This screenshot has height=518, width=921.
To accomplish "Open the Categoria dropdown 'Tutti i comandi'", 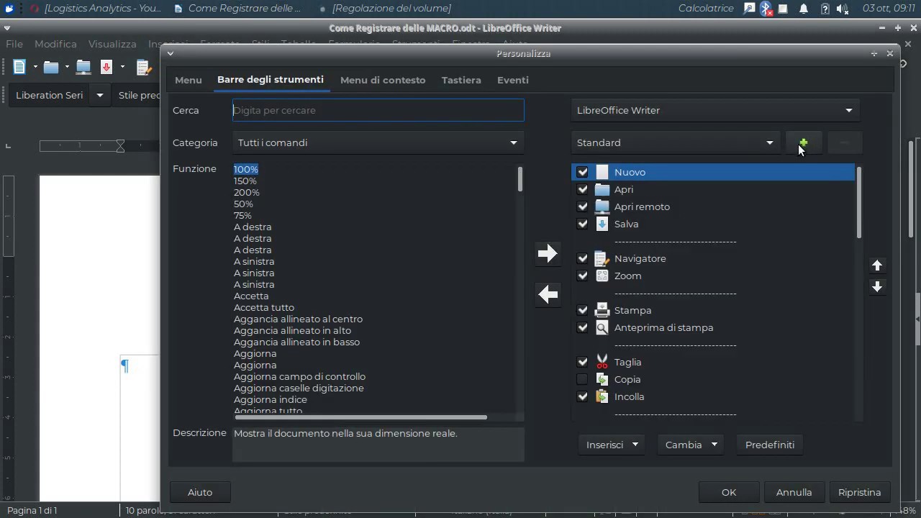I will coord(378,142).
